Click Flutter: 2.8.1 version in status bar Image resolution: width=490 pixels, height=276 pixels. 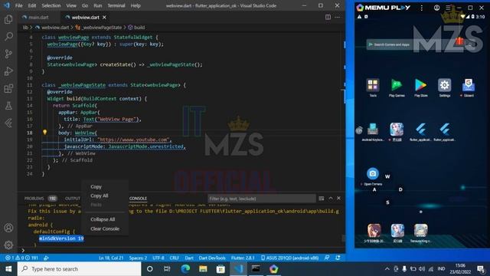(243, 258)
